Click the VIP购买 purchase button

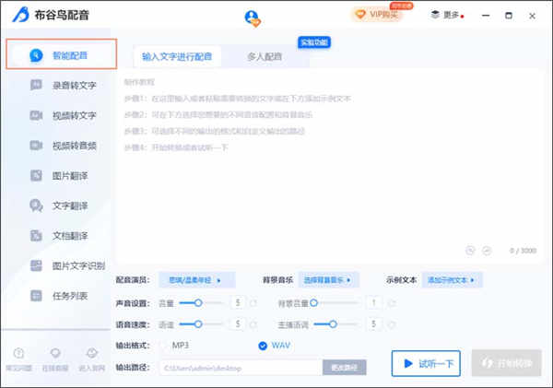click(377, 15)
